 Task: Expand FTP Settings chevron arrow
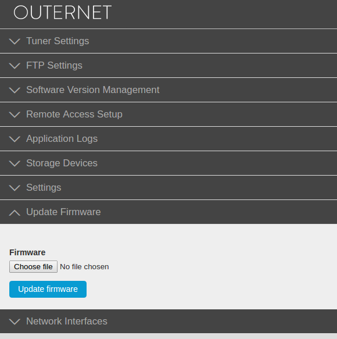click(15, 66)
